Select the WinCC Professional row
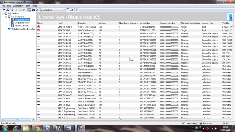Screen dimensions: 235x132 [x=134, y=99]
